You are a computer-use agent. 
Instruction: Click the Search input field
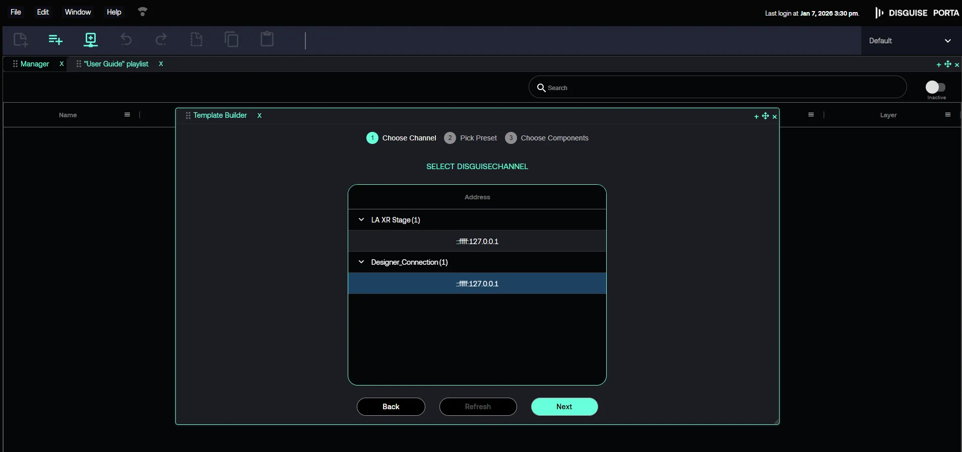[721, 88]
